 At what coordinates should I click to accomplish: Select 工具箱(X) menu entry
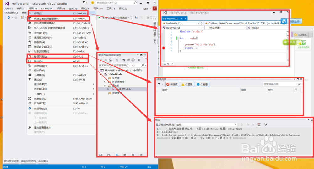(61, 75)
